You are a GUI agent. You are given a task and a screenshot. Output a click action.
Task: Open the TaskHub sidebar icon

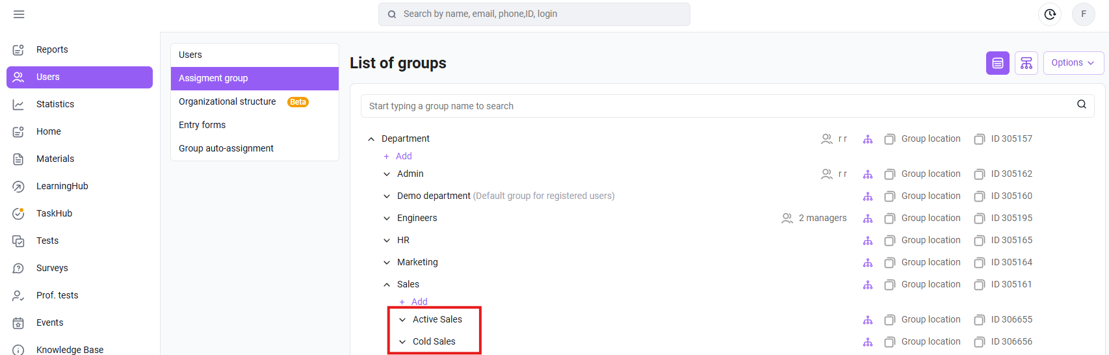pos(18,213)
